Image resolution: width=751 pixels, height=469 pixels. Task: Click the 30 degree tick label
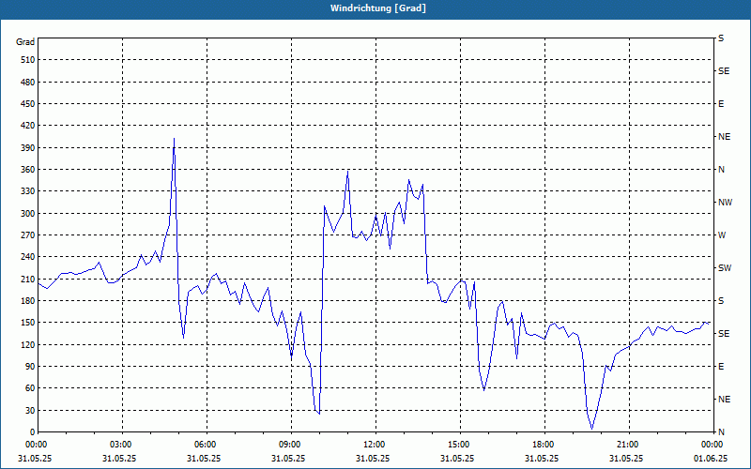pyautogui.click(x=30, y=410)
